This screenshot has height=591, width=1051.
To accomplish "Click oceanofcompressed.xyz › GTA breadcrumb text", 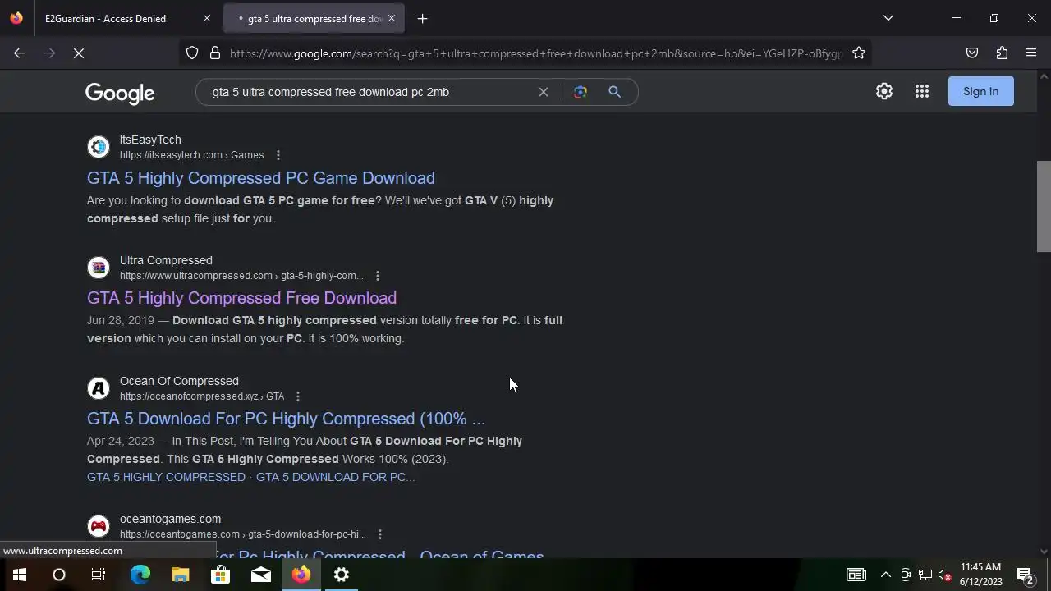I will pos(202,396).
